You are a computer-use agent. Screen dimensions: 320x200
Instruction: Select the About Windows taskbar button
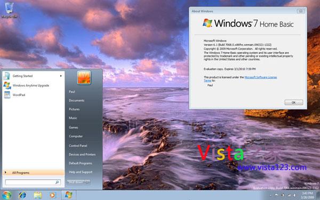click(69, 195)
